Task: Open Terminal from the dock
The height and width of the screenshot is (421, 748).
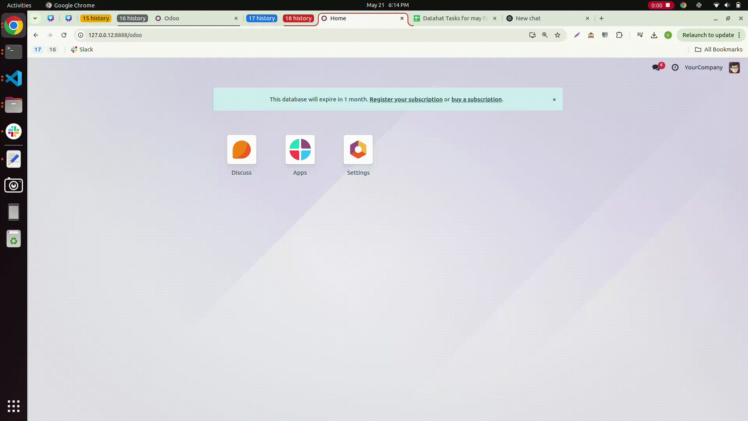Action: 14,51
